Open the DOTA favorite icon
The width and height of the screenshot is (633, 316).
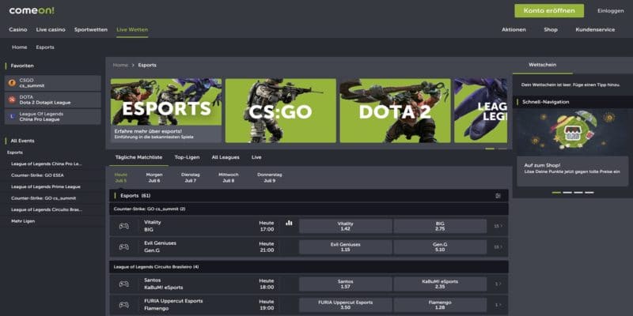tap(12, 100)
